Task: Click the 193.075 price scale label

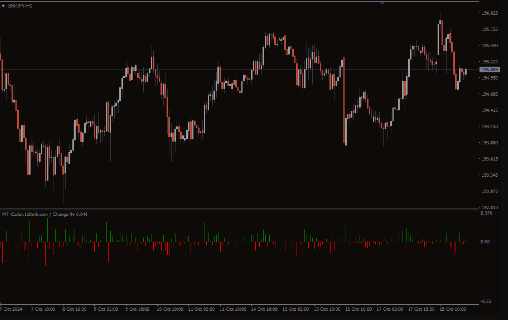Action: point(490,191)
